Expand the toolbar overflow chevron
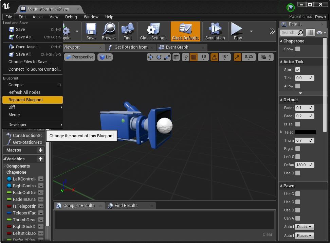The height and width of the screenshot is (243, 330). coord(272,31)
